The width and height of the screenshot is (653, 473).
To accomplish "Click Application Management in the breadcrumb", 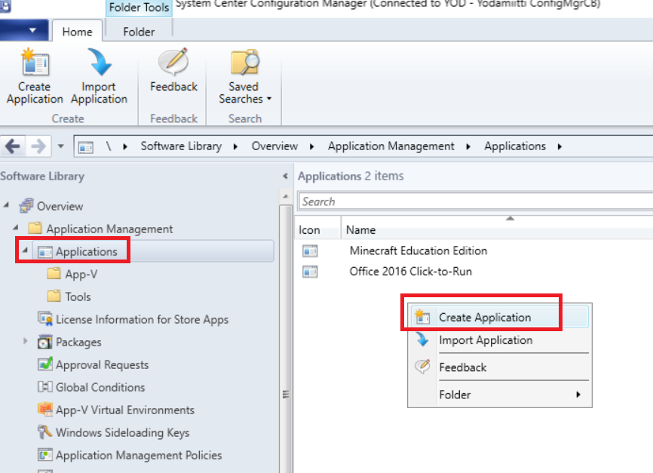I will click(x=391, y=146).
